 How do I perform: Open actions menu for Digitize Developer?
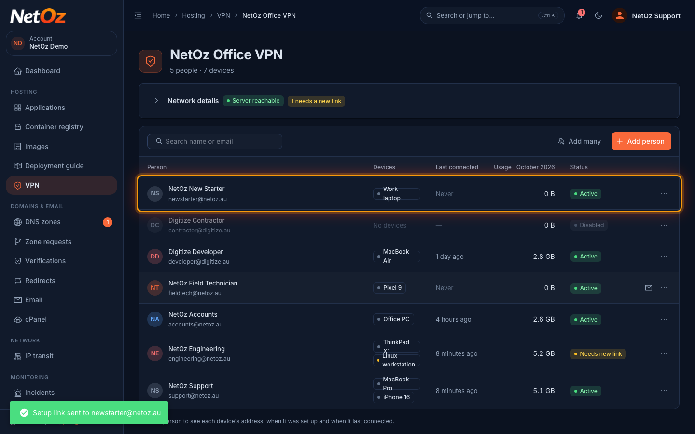pyautogui.click(x=664, y=257)
